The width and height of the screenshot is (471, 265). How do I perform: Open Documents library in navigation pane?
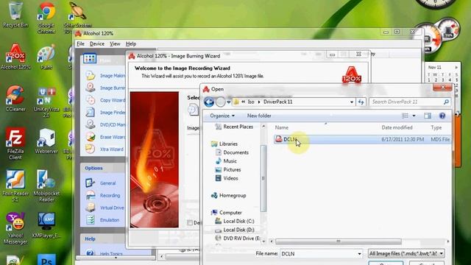tap(233, 152)
